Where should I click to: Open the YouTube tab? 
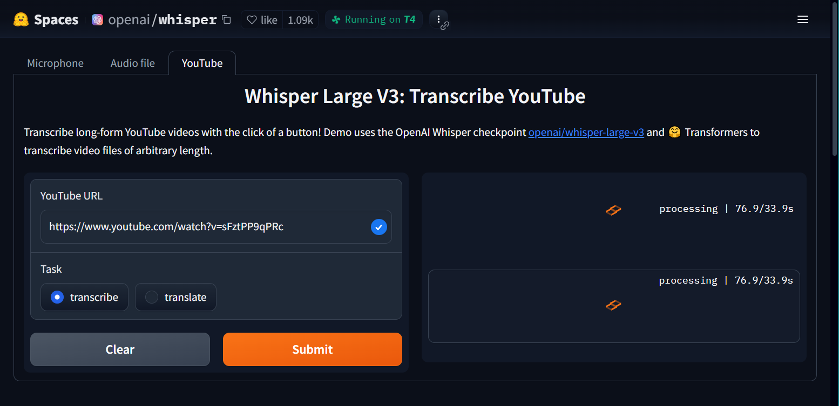point(202,63)
